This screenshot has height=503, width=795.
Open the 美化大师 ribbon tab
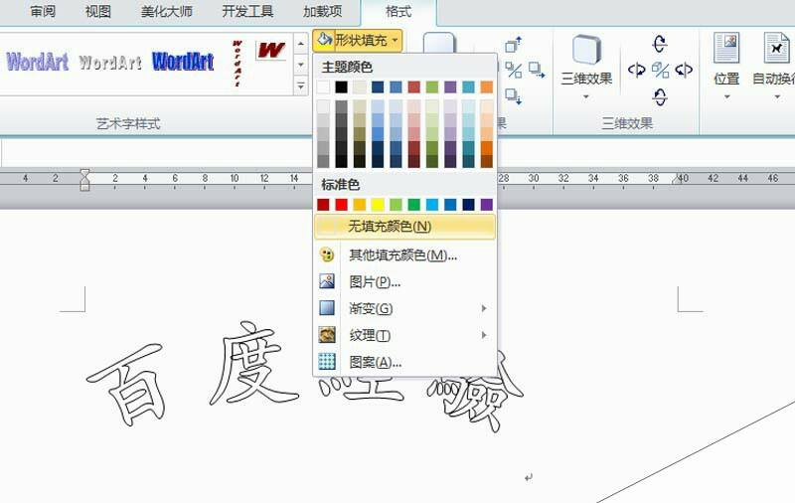coord(166,11)
